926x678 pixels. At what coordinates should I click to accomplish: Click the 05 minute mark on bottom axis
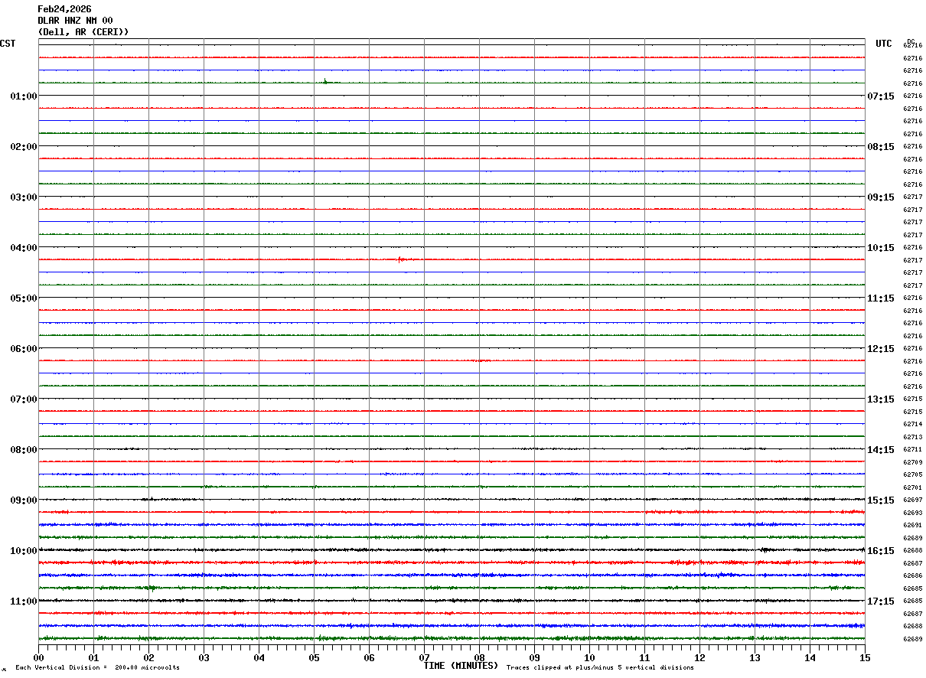(314, 658)
